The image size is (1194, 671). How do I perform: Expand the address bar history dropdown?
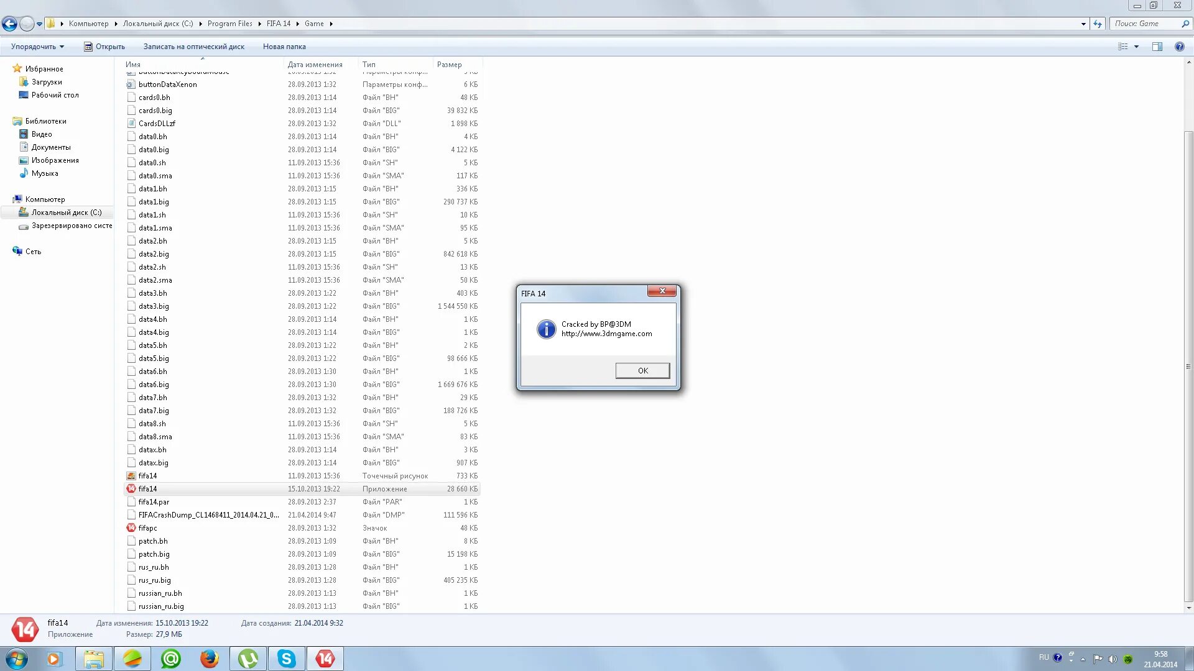1083,24
